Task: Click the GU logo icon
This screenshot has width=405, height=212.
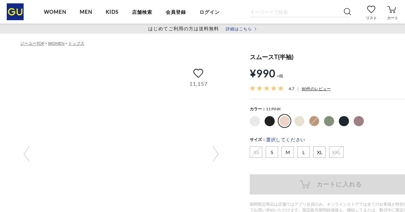Action: point(15,12)
